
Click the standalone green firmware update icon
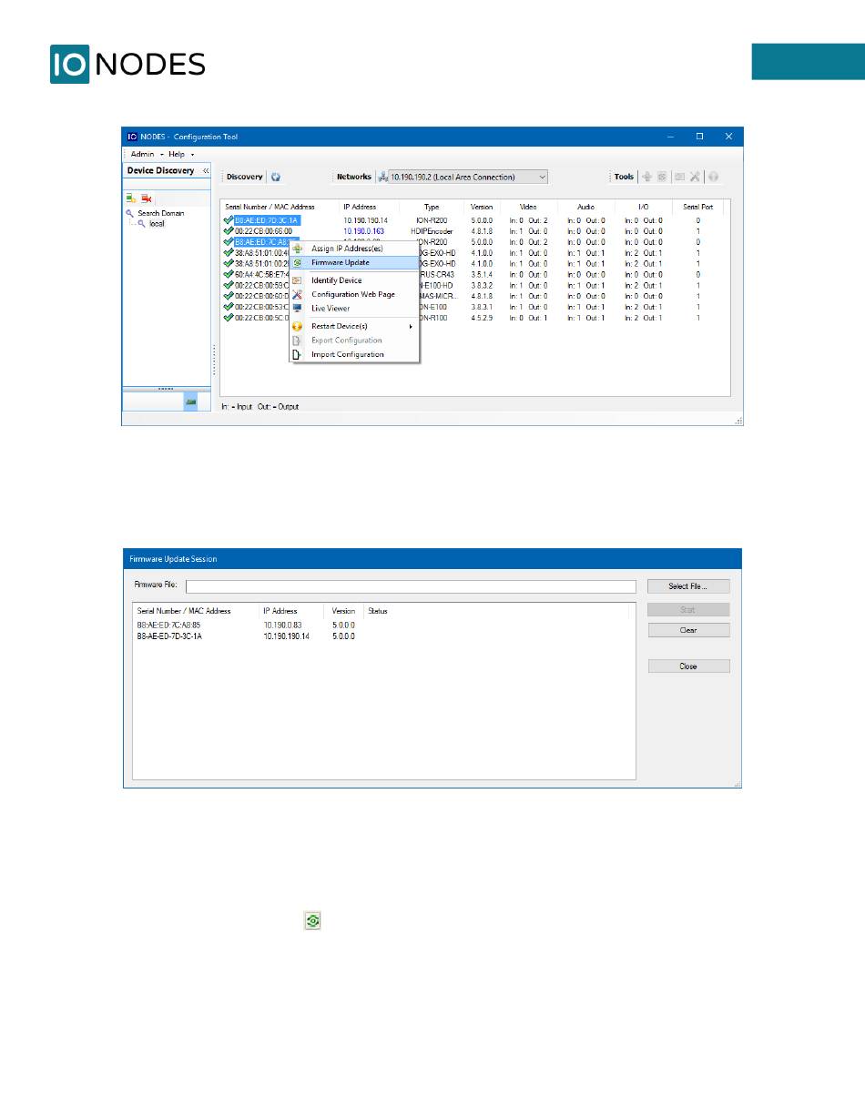[312, 921]
